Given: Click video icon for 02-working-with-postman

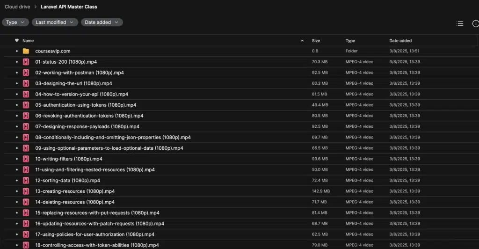Looking at the screenshot, I should tap(26, 73).
